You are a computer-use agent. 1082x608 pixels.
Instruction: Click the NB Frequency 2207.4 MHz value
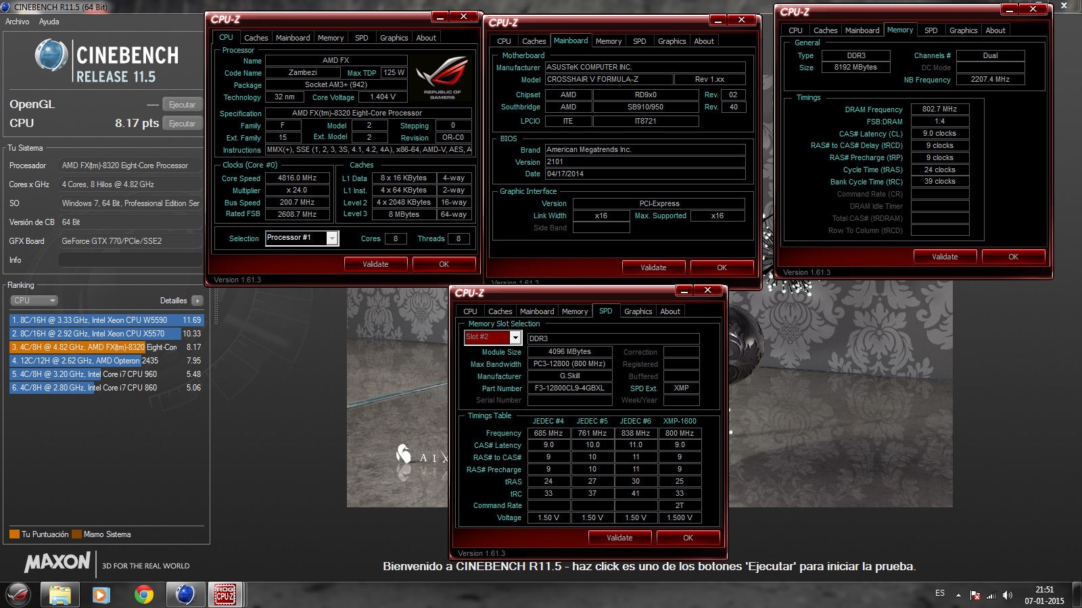[x=990, y=80]
